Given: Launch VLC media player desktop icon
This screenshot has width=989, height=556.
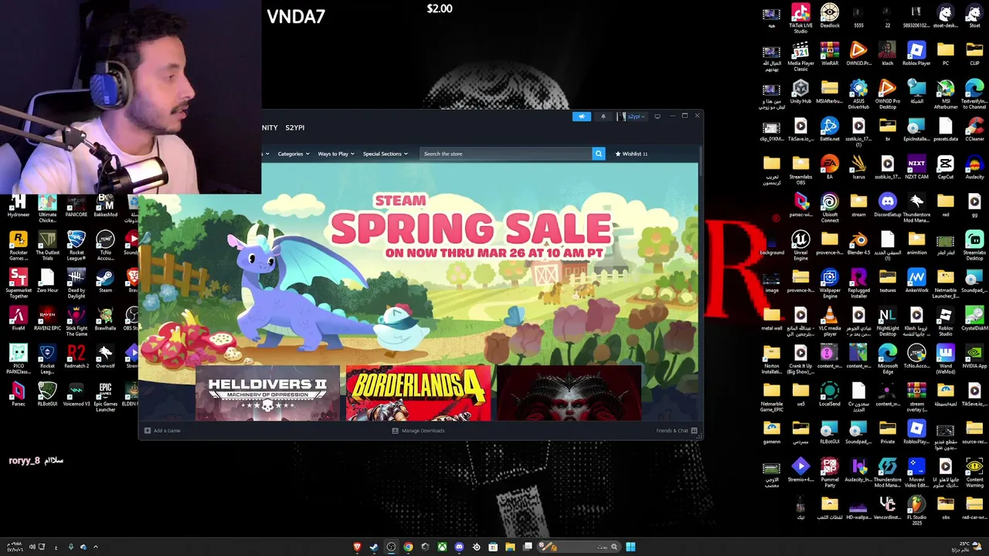Looking at the screenshot, I should pyautogui.click(x=830, y=320).
